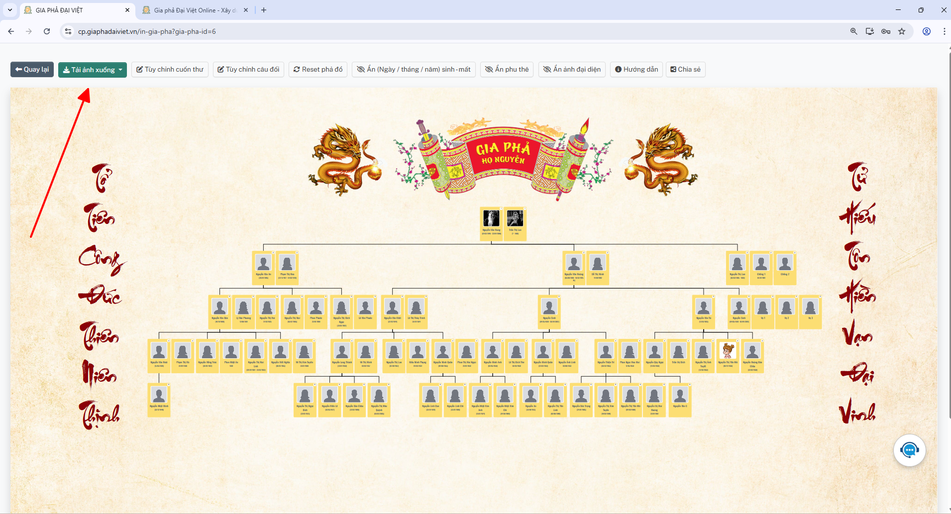Click the Quay lại button
This screenshot has width=951, height=514.
click(32, 70)
